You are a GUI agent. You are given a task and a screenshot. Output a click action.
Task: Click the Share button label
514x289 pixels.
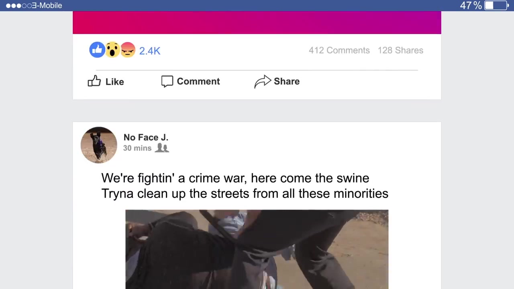[x=287, y=81]
